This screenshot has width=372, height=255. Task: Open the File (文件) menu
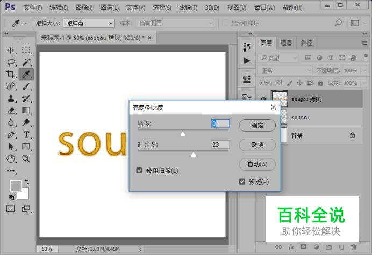(x=33, y=8)
